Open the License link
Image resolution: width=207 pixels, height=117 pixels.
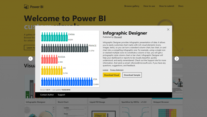coord(105,70)
